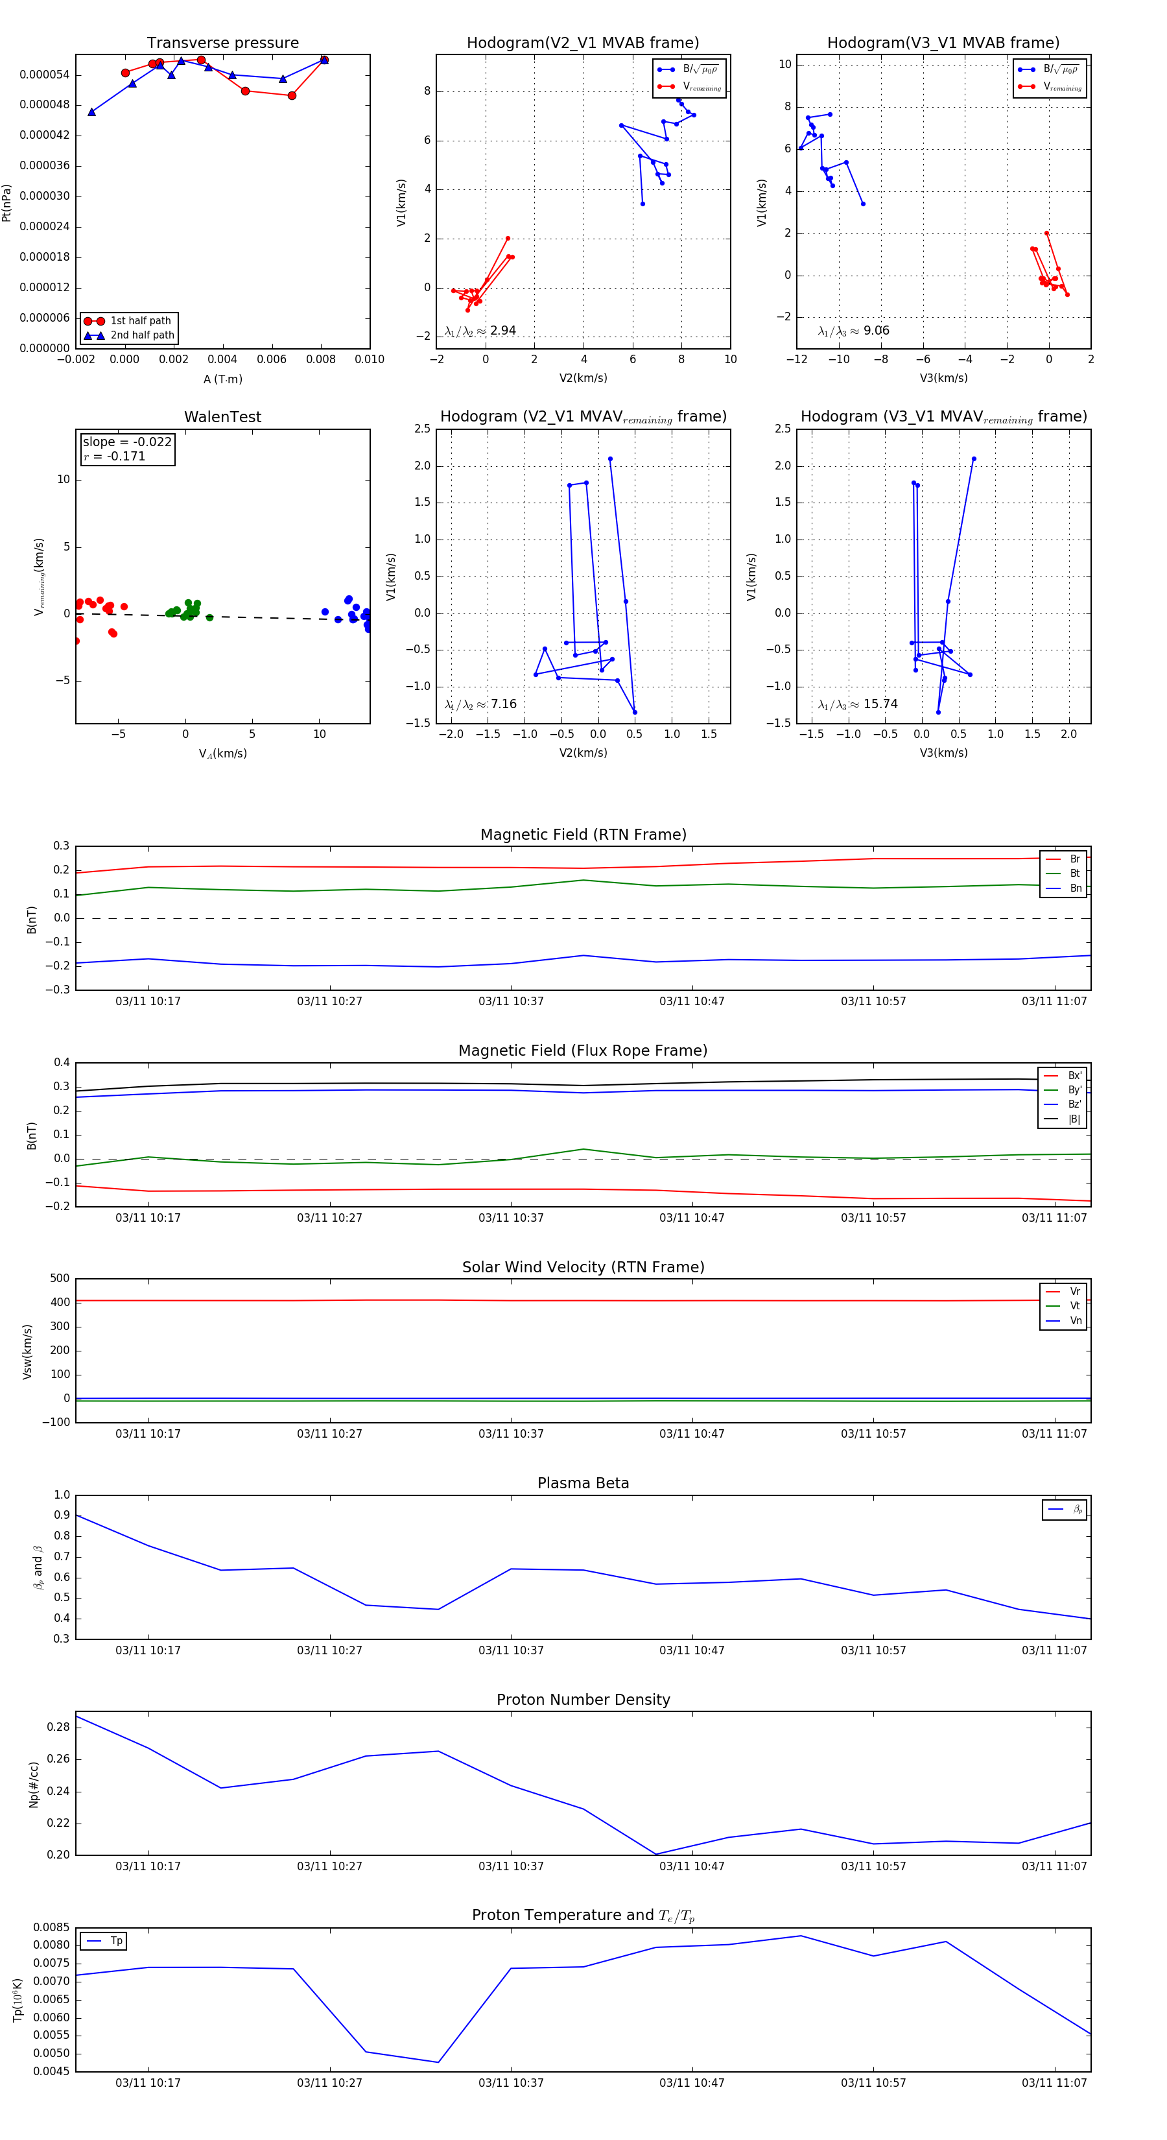1167x2140 pixels.
Task: Click the "Tp" legend in temperature plot
Action: tap(104, 1942)
